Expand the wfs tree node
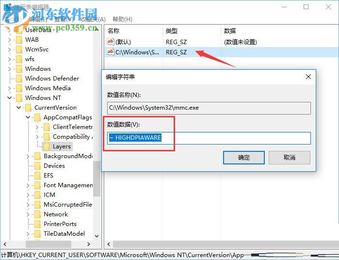 pyautogui.click(x=9, y=59)
